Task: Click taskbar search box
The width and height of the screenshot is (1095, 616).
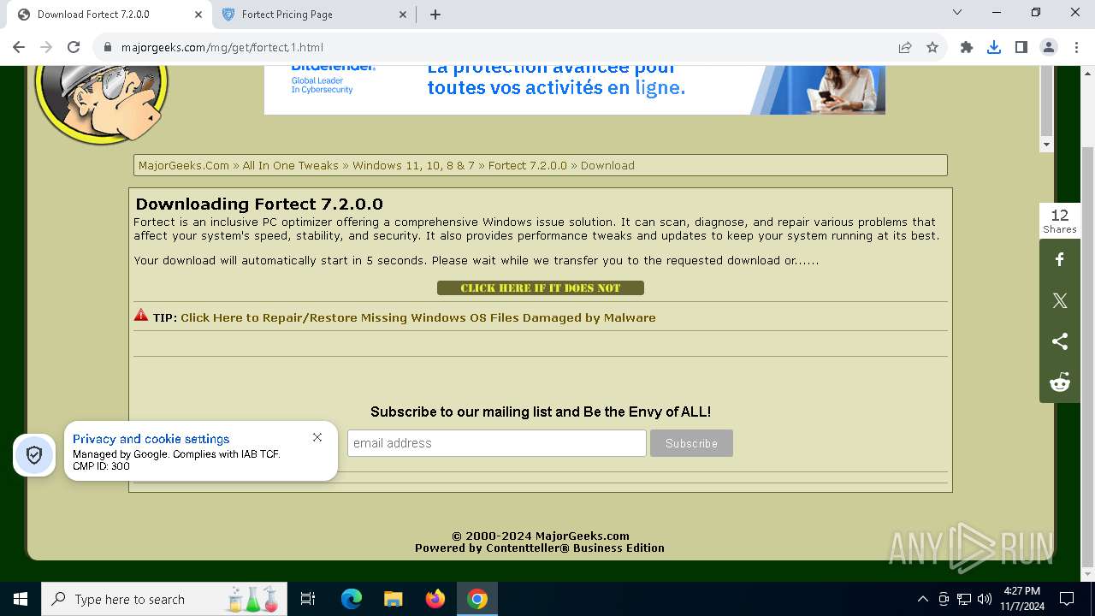Action: pyautogui.click(x=164, y=599)
